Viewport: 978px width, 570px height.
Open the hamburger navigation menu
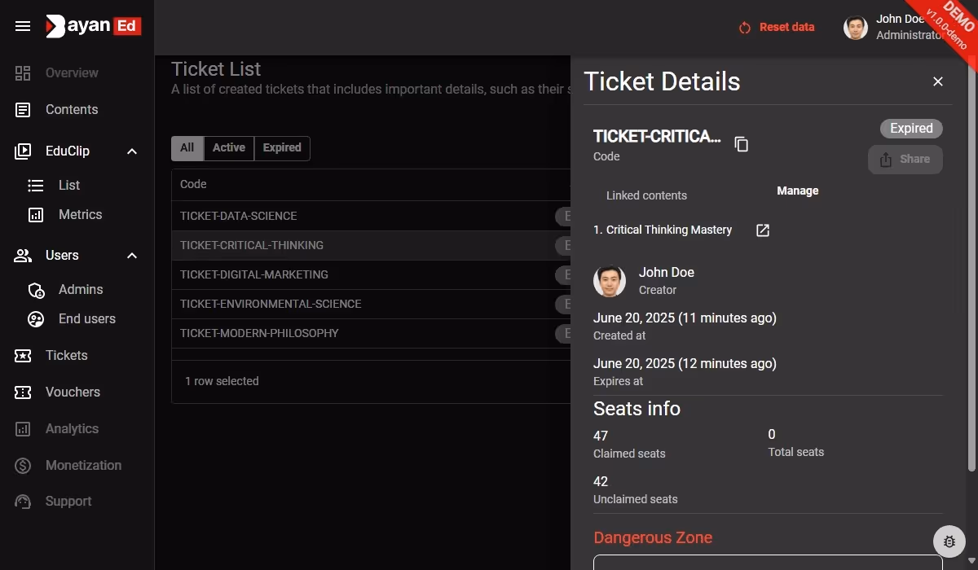tap(22, 25)
